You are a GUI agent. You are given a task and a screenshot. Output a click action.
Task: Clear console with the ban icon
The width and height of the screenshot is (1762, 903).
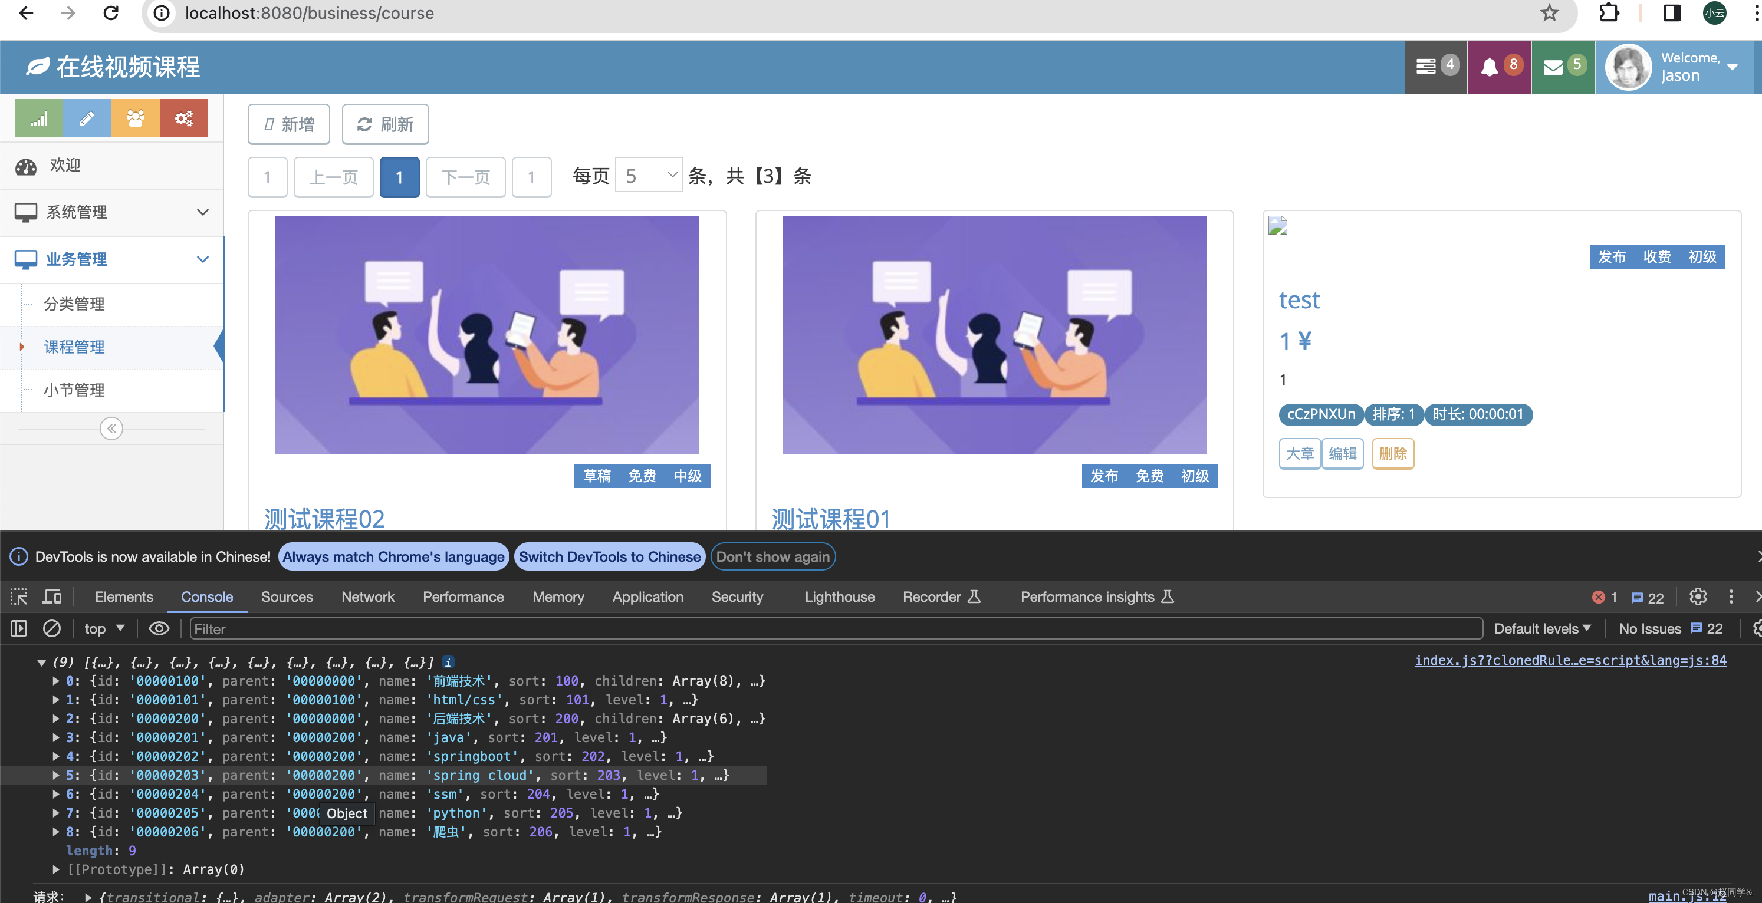[52, 628]
